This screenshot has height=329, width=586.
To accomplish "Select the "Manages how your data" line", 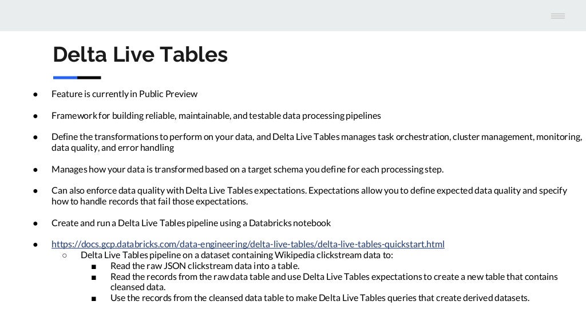I will pos(247,169).
